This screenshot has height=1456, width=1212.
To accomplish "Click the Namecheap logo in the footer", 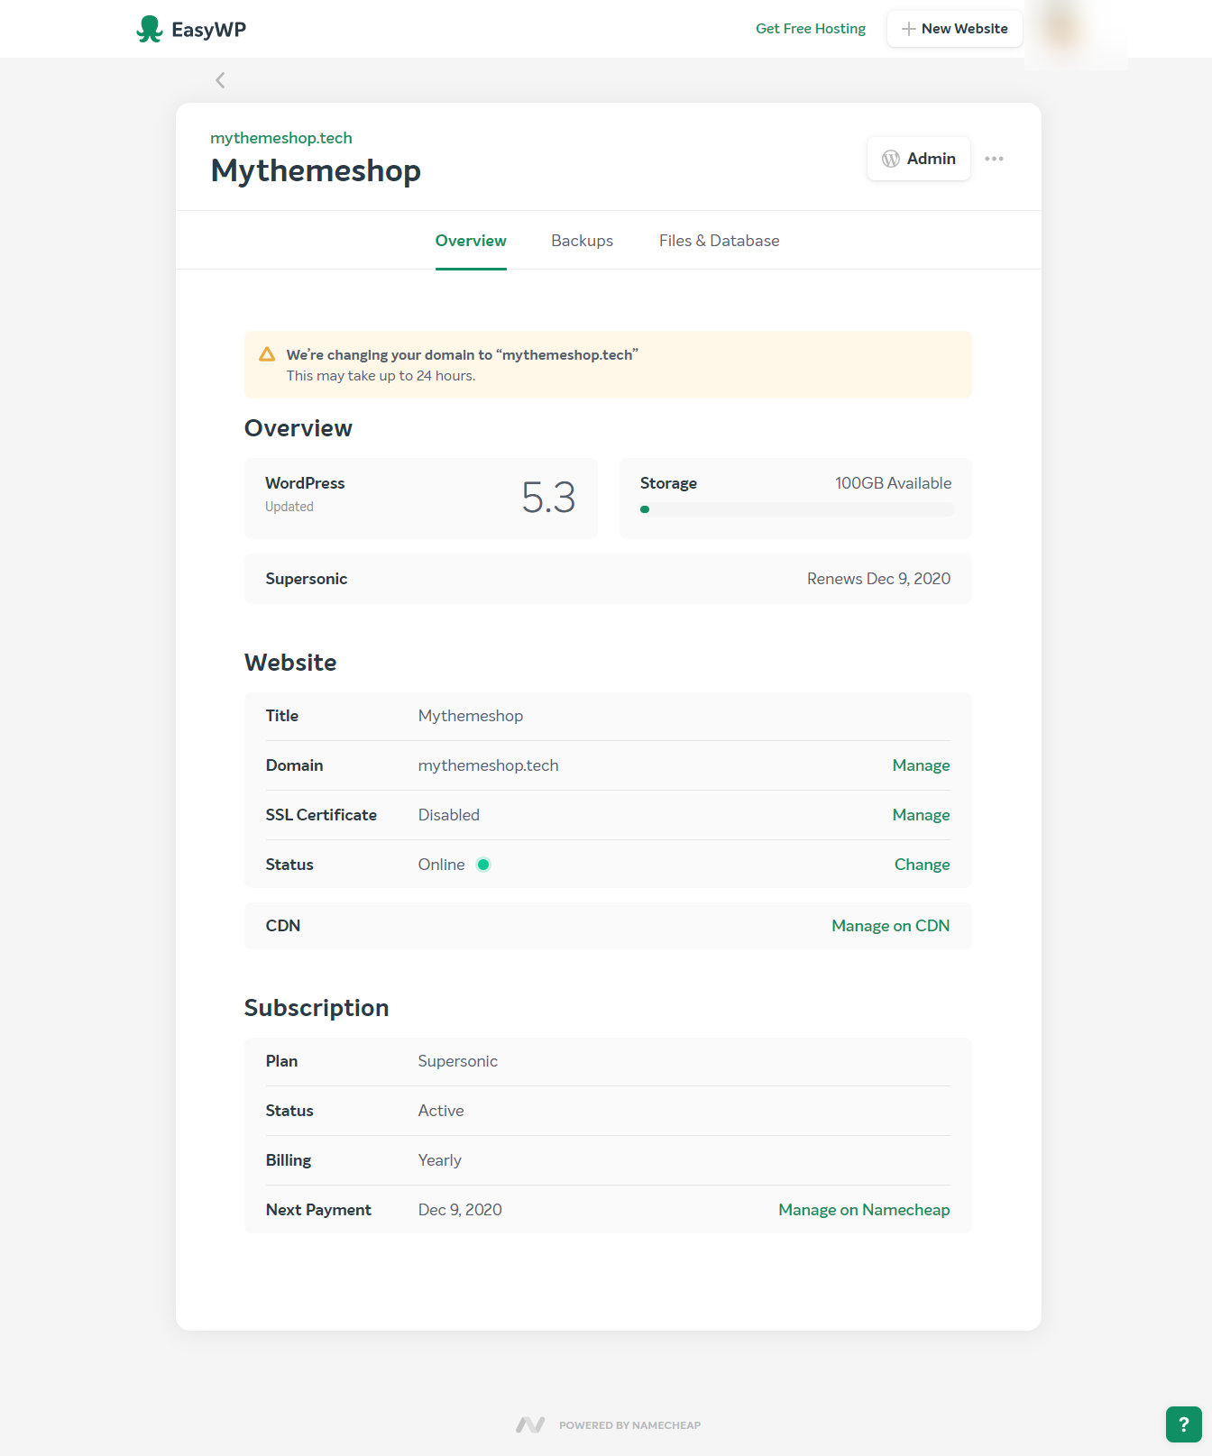I will click(530, 1424).
